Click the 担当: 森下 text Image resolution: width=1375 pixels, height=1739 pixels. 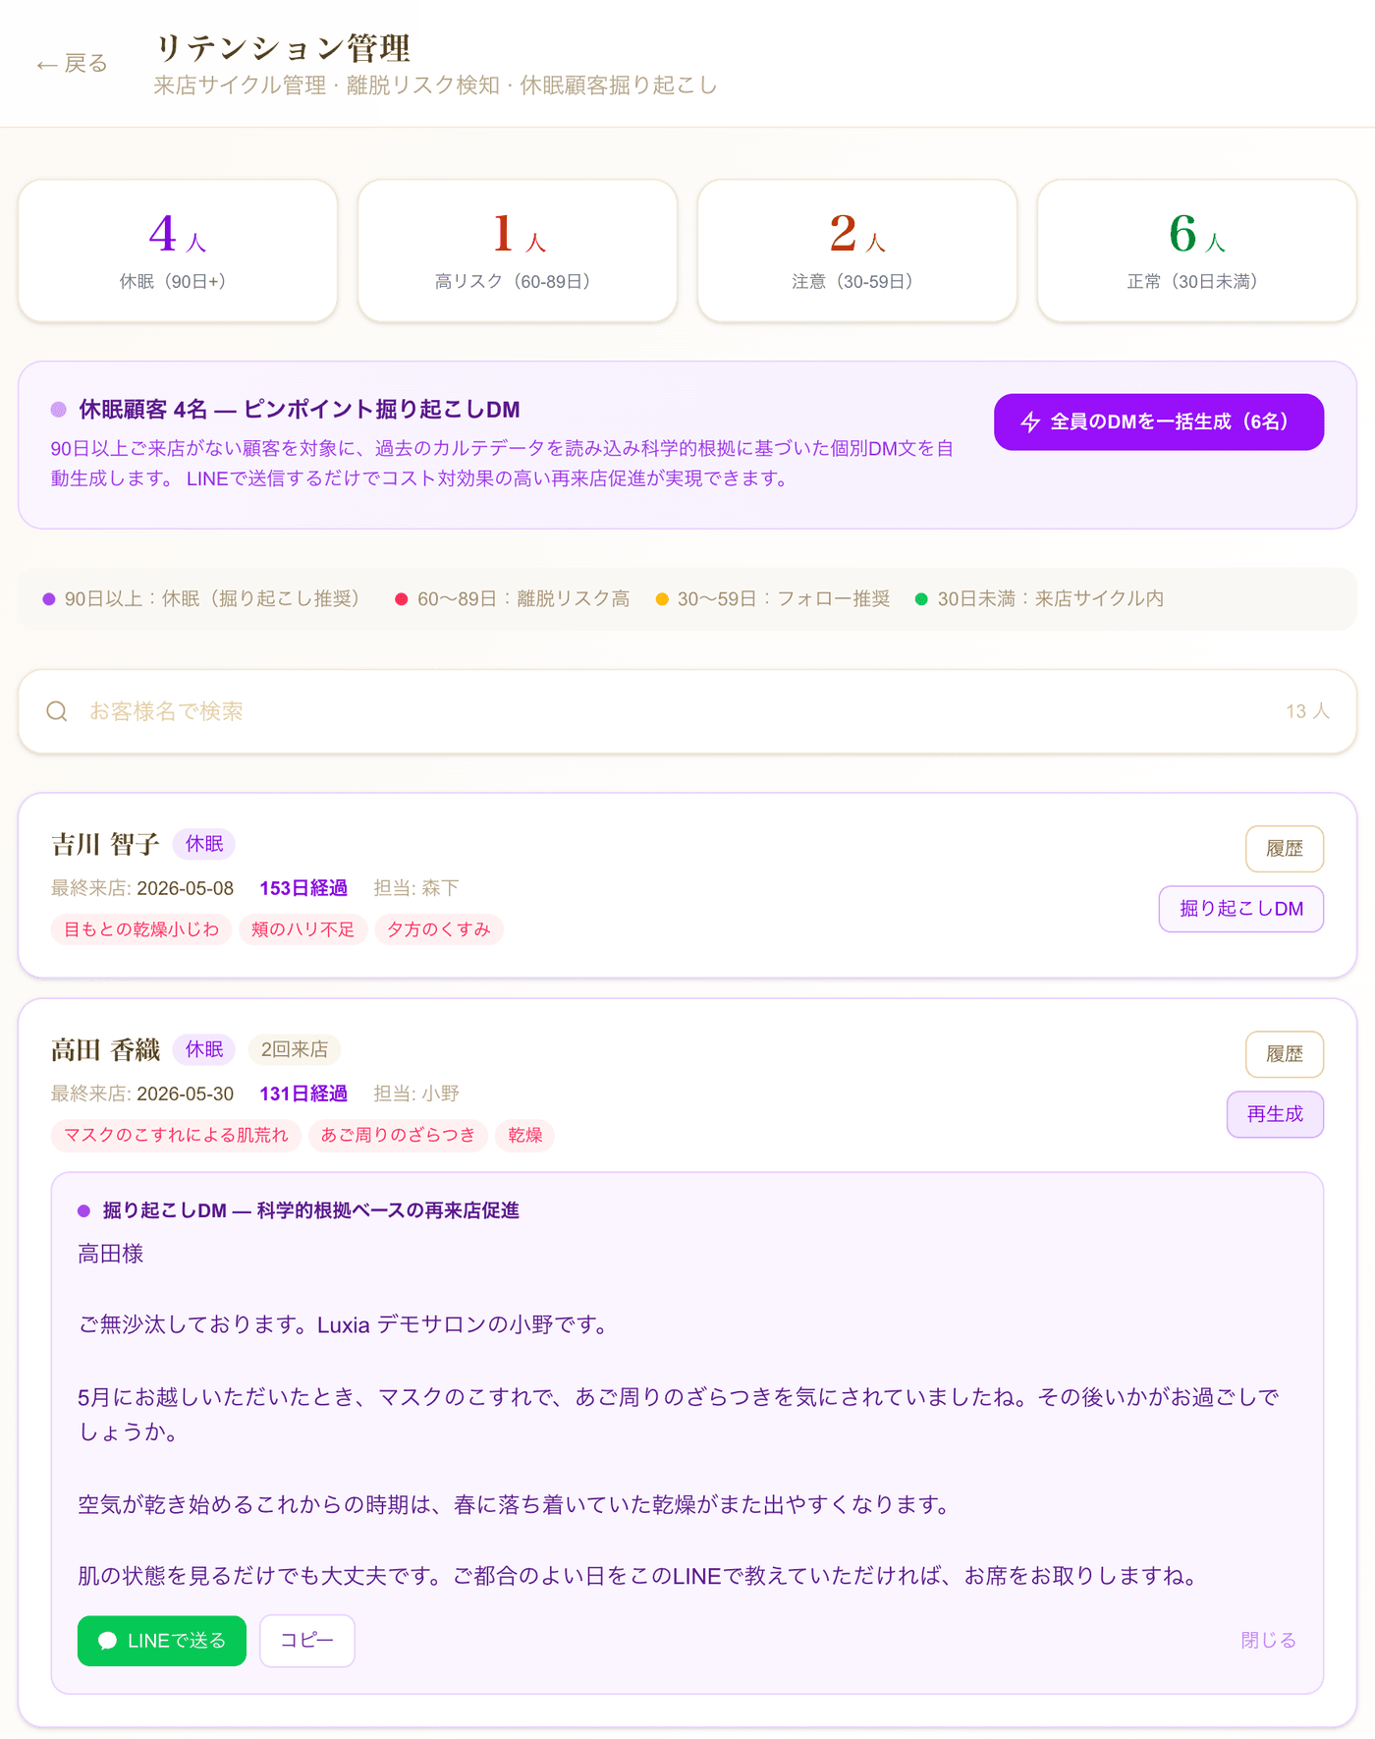[x=416, y=888]
